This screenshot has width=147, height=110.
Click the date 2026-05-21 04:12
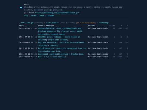28,48
